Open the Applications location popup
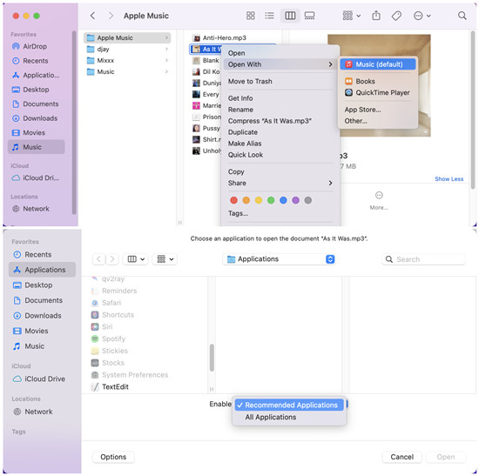The height and width of the screenshot is (476, 479). tap(280, 259)
